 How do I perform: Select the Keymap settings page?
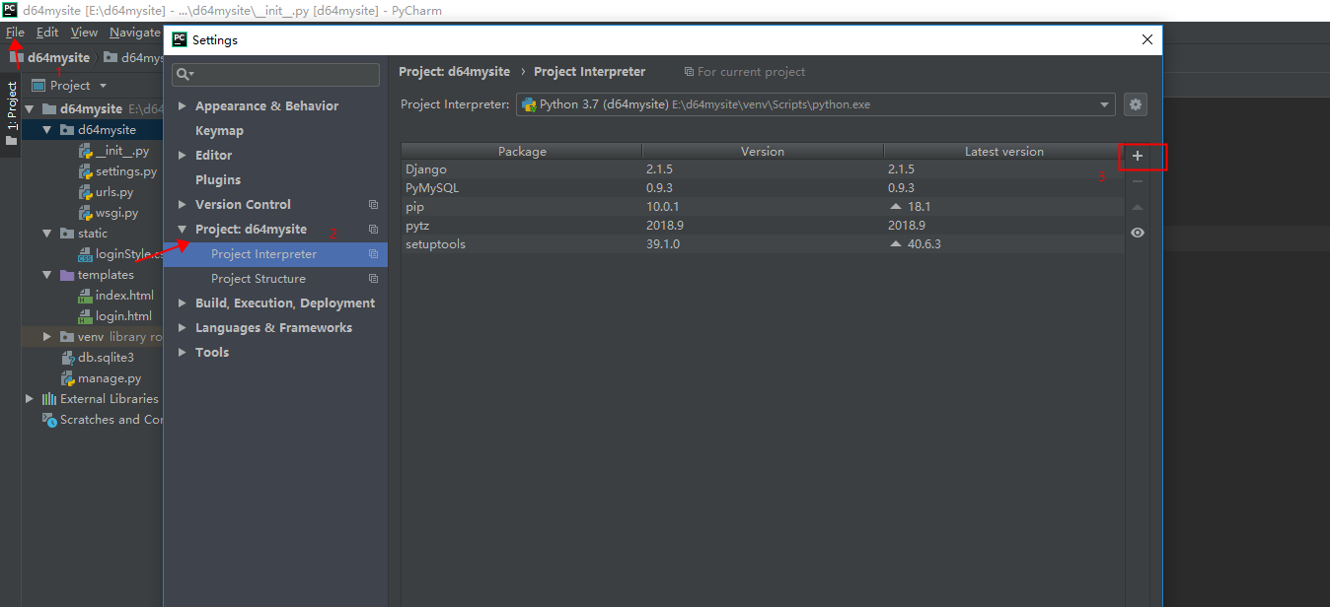point(219,130)
